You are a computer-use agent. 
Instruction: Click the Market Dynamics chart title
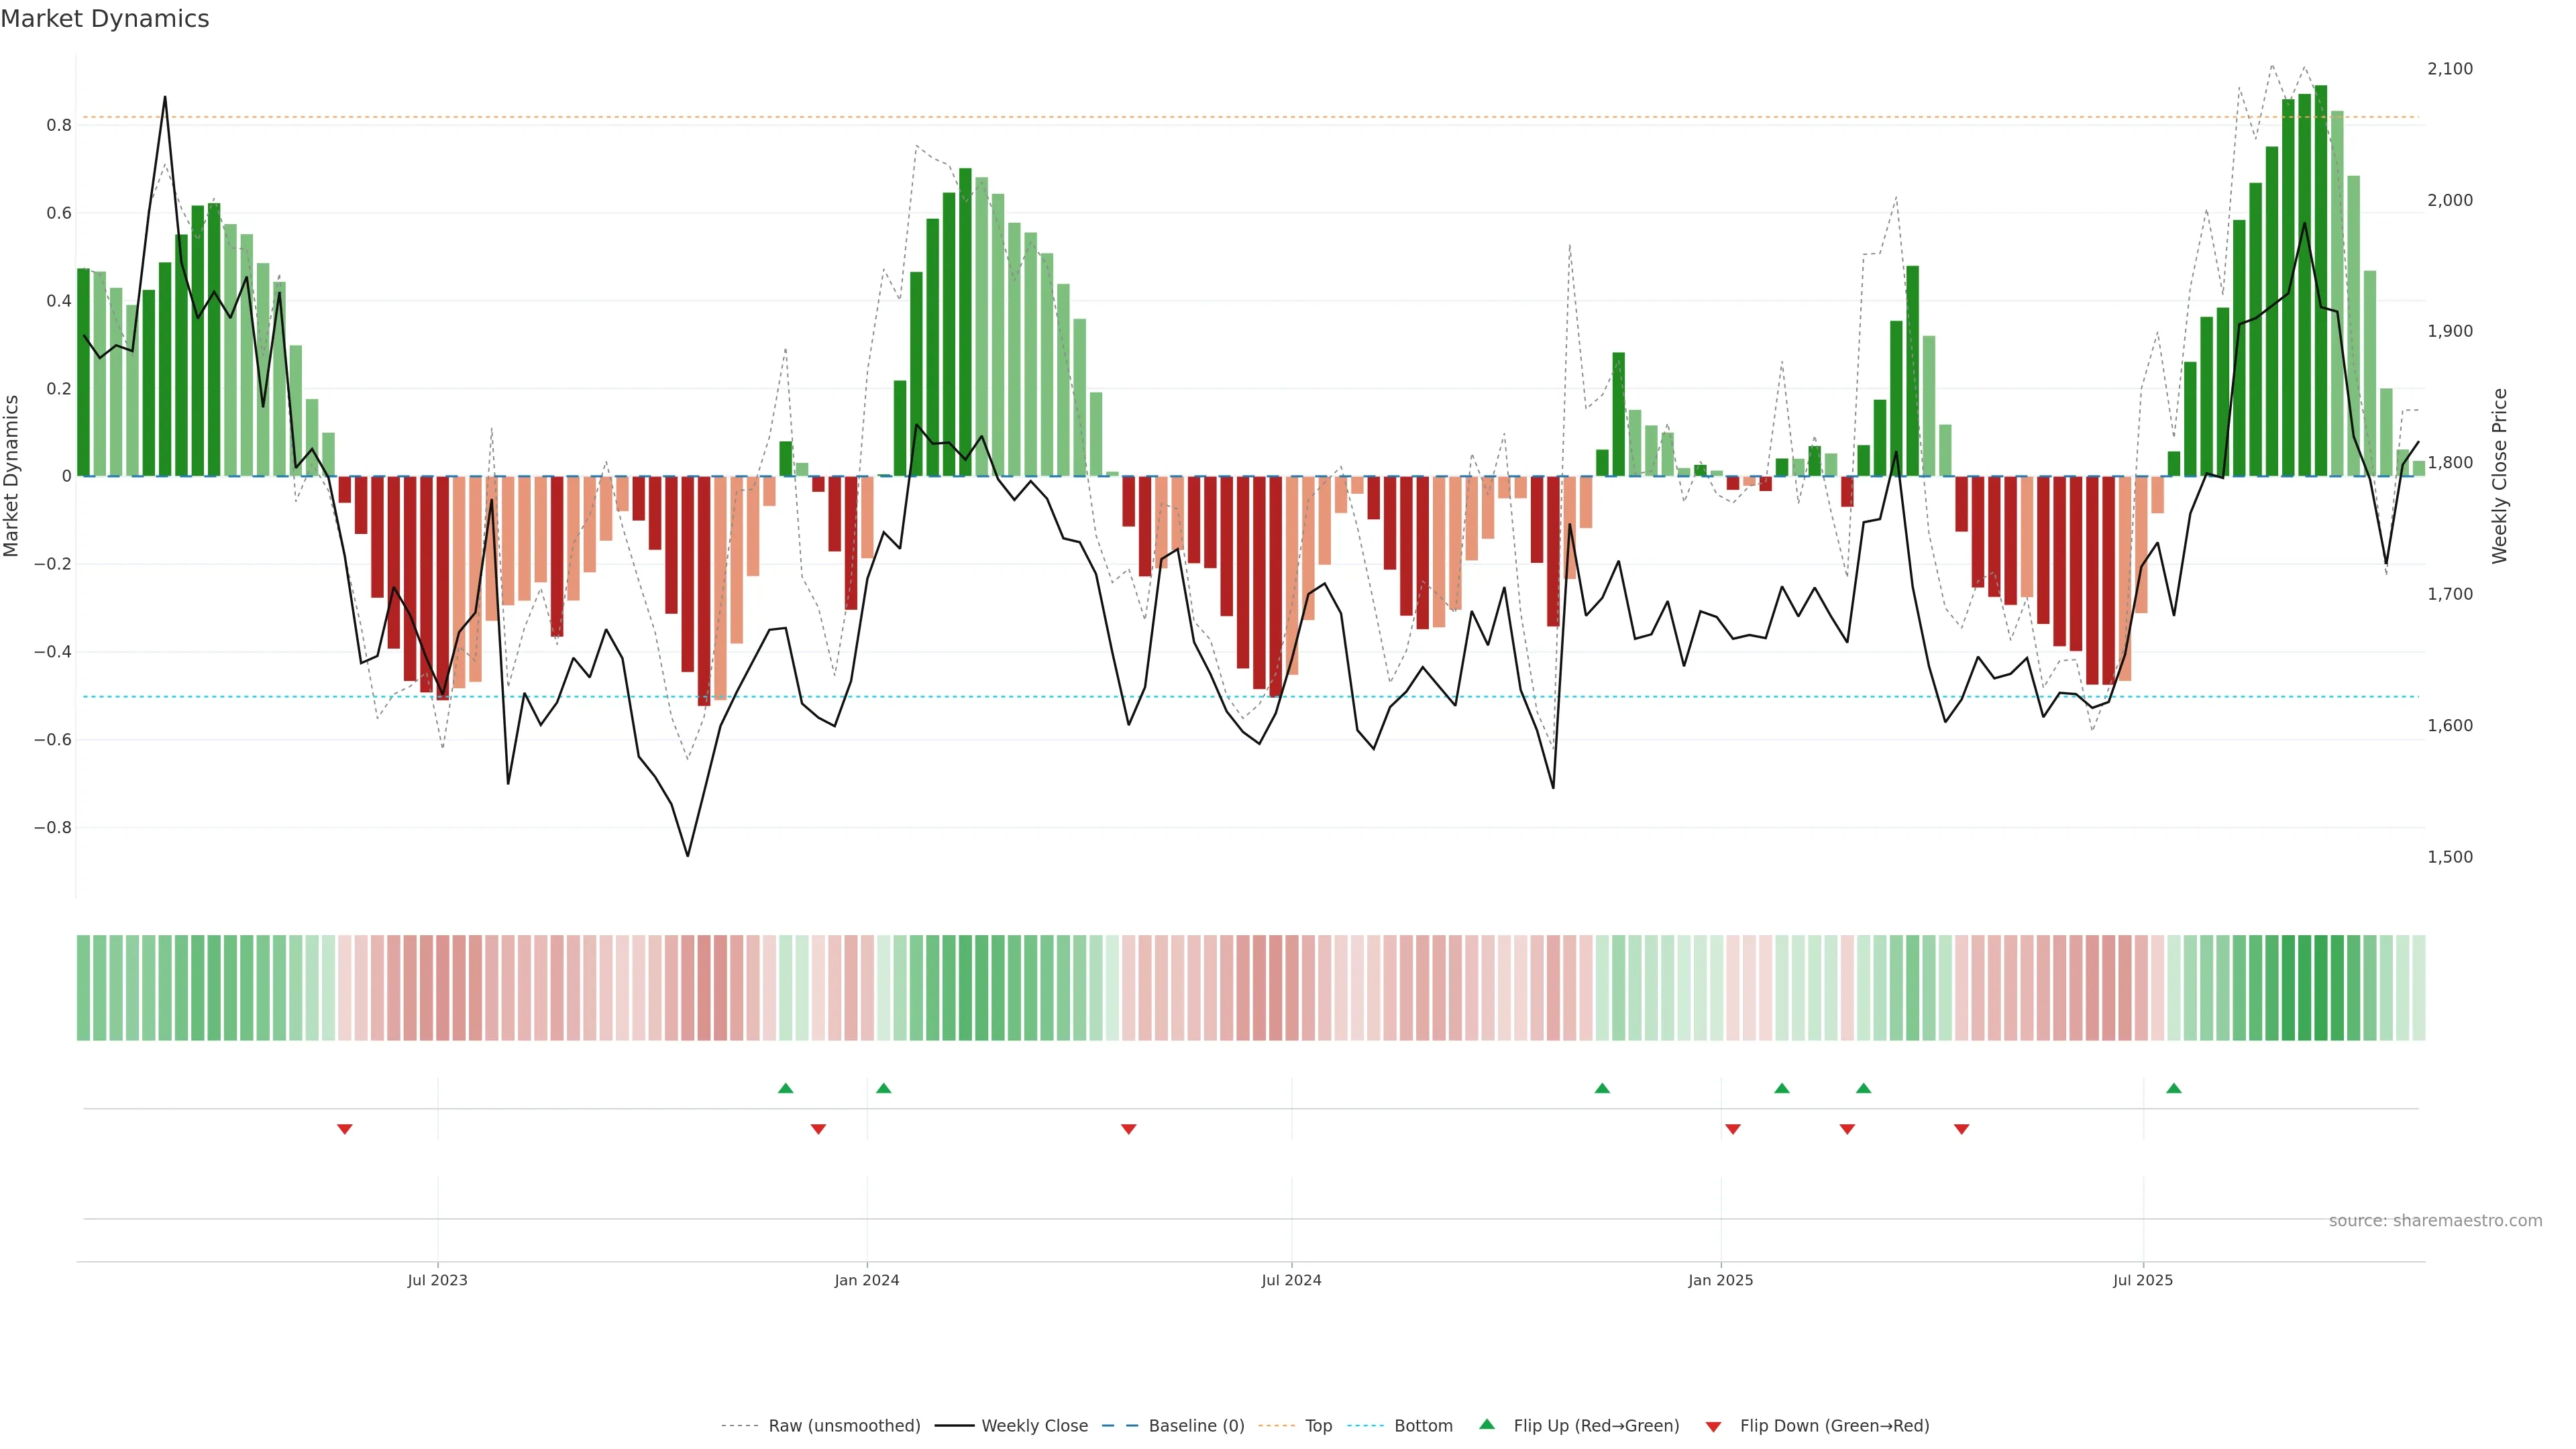pyautogui.click(x=105, y=19)
